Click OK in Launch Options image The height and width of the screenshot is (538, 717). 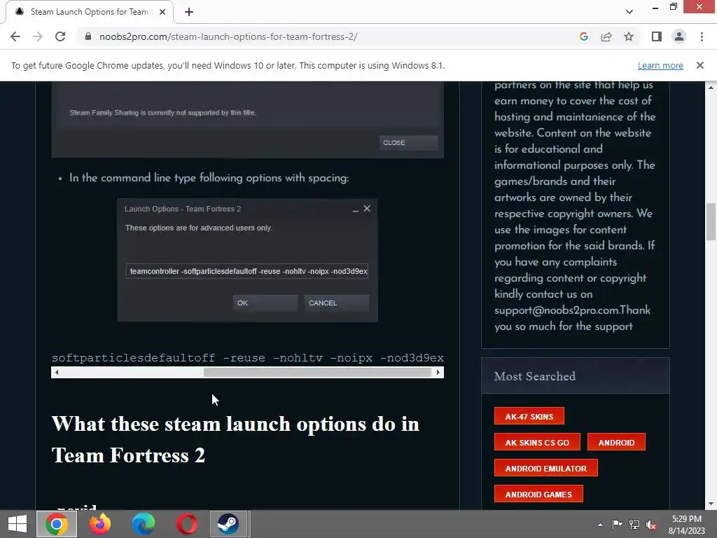[x=265, y=303]
